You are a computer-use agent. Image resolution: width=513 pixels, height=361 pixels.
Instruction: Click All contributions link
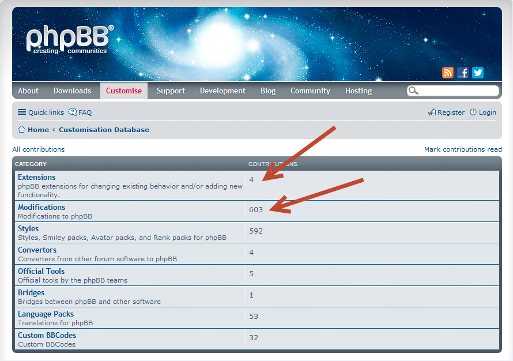coord(38,149)
